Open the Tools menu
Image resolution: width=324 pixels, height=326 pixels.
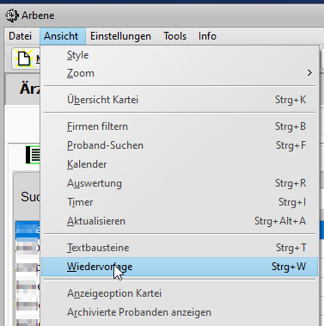174,36
